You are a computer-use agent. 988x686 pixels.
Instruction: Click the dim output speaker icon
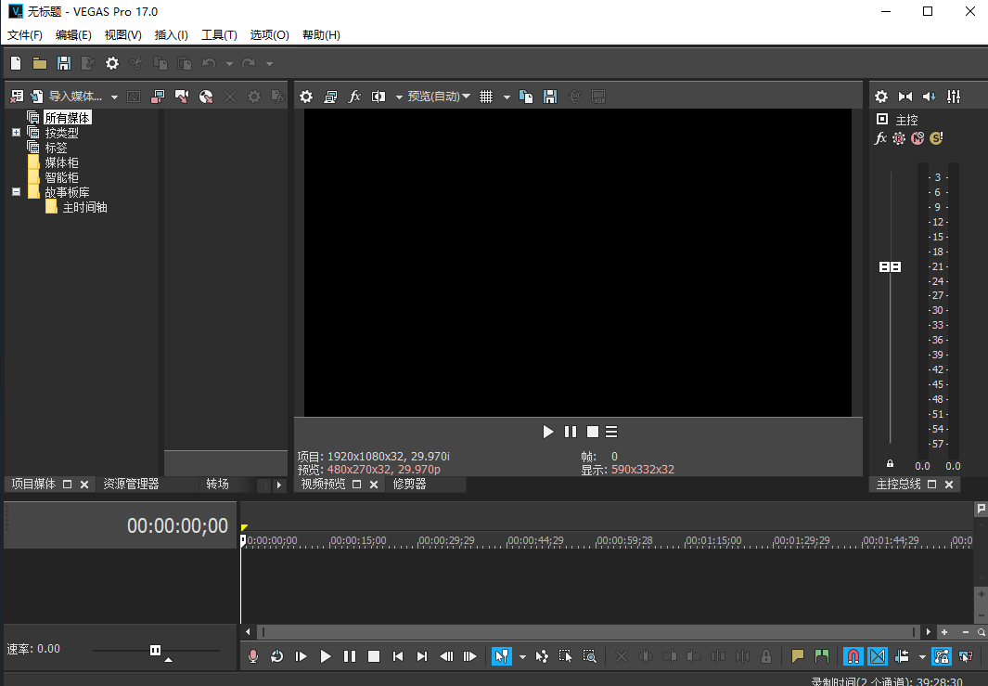[930, 97]
